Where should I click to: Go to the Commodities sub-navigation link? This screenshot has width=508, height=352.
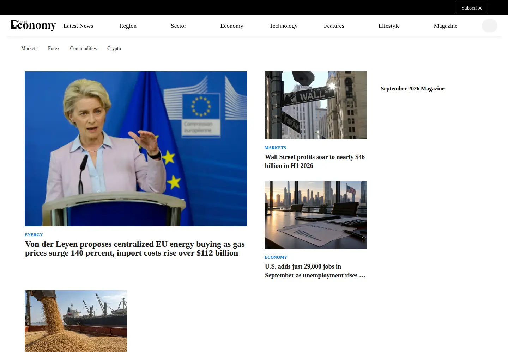coord(83,48)
